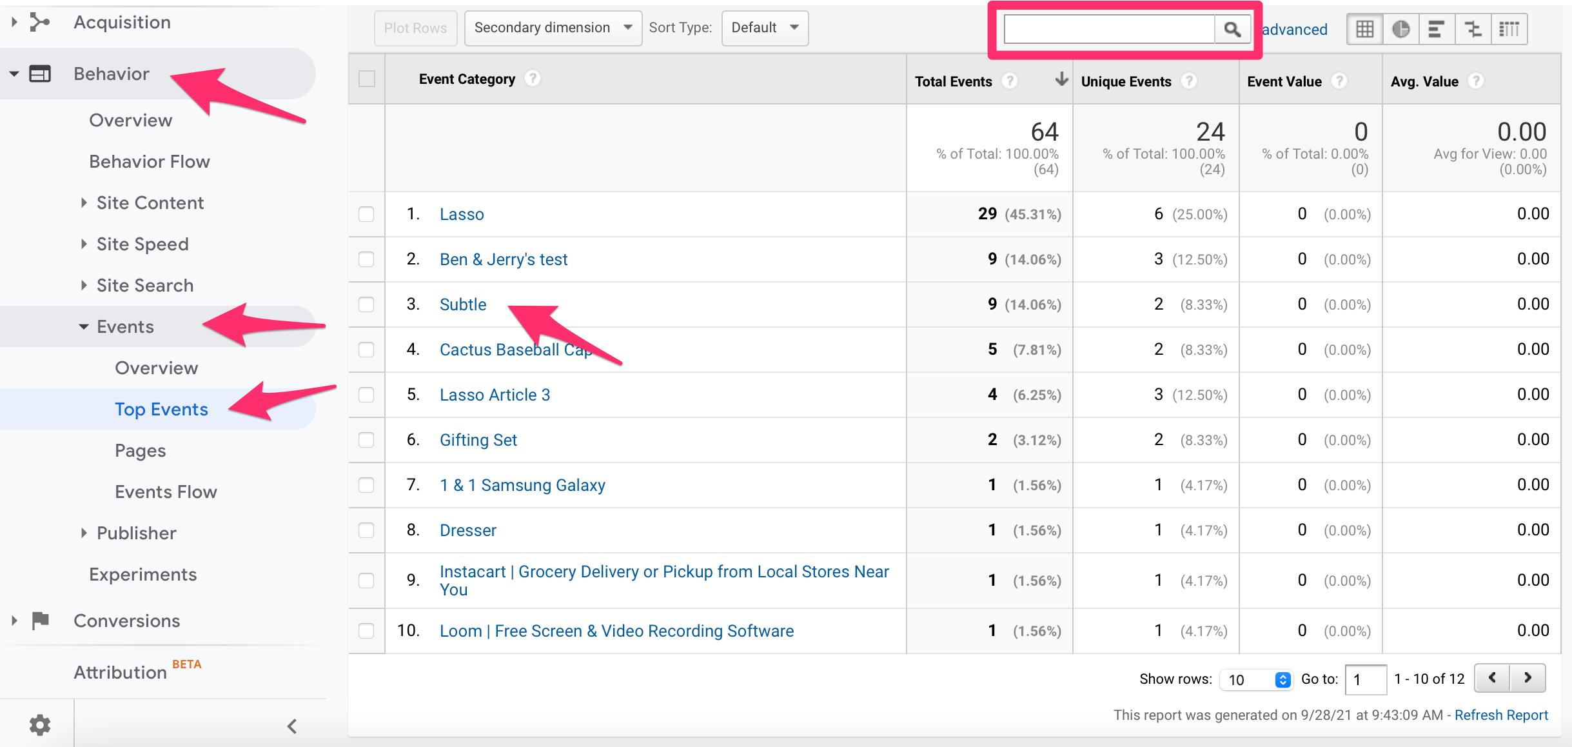Click the Behavior section icon

point(40,74)
